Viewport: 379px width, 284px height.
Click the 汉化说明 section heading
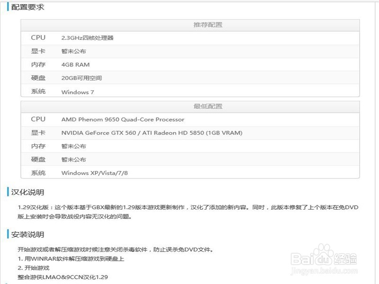pos(27,192)
